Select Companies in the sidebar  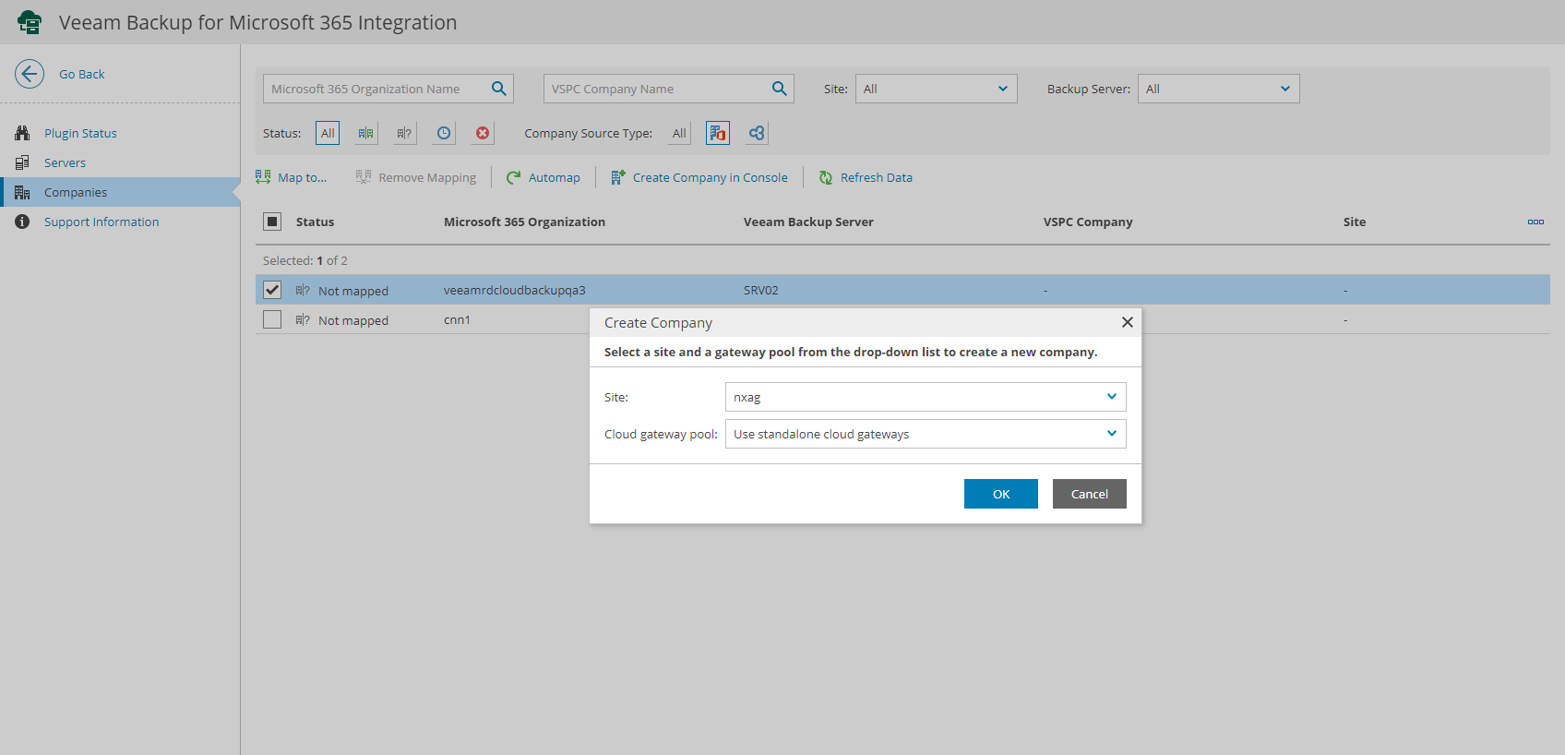[x=76, y=192]
